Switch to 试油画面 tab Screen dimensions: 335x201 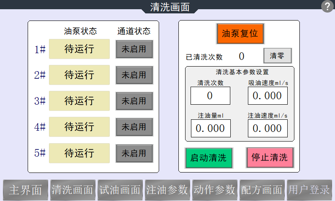click(120, 190)
